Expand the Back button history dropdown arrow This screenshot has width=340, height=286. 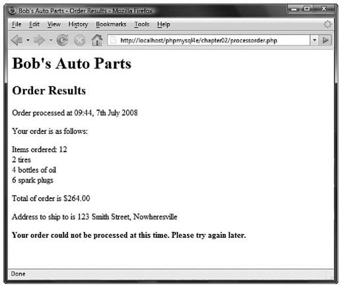(x=28, y=40)
